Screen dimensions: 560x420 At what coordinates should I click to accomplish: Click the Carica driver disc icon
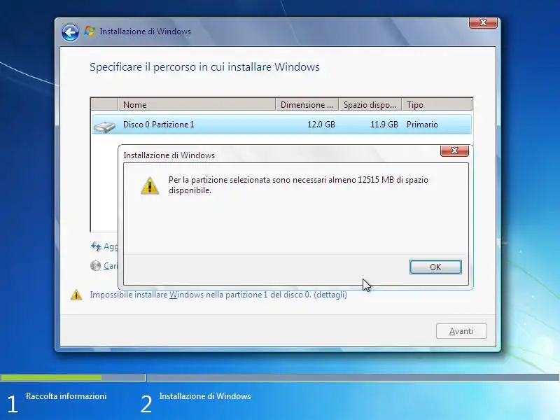pos(95,266)
